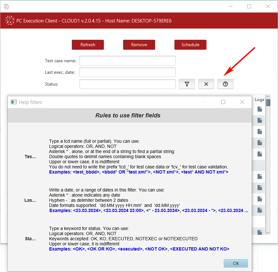Open the fifth row's log file icon
This screenshot has width=278, height=272.
[260, 154]
